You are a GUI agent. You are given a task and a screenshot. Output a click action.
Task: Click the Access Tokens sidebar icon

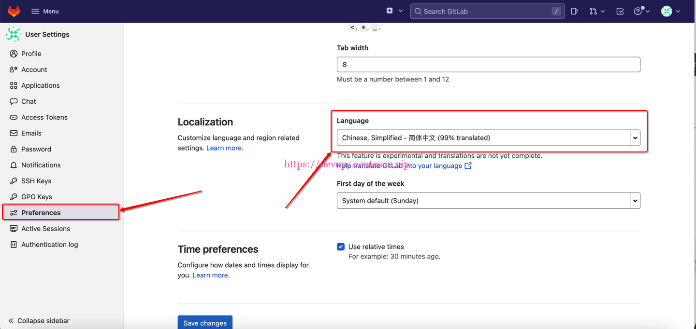14,117
